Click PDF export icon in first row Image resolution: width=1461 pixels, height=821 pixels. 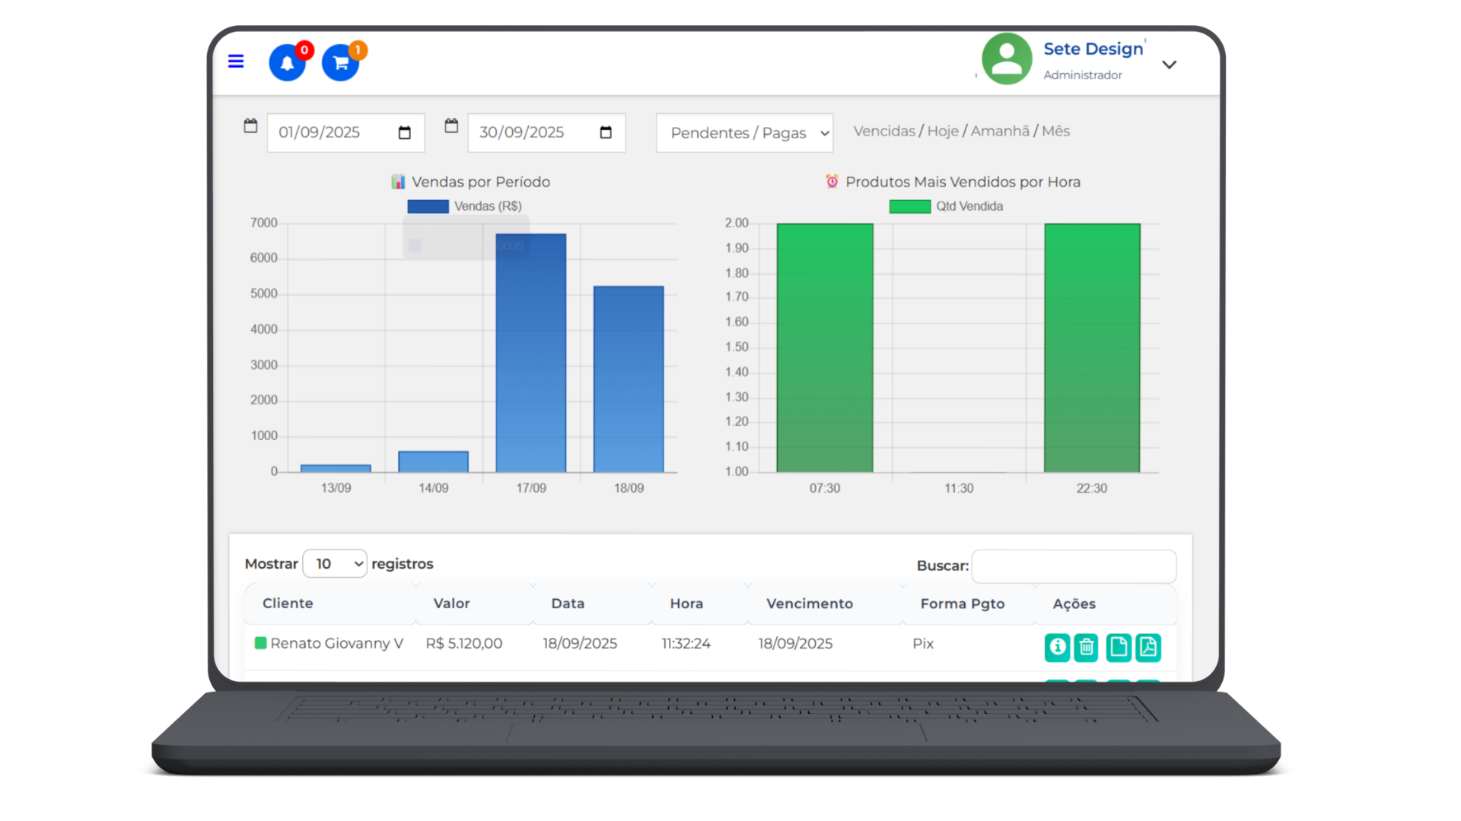pos(1148,647)
